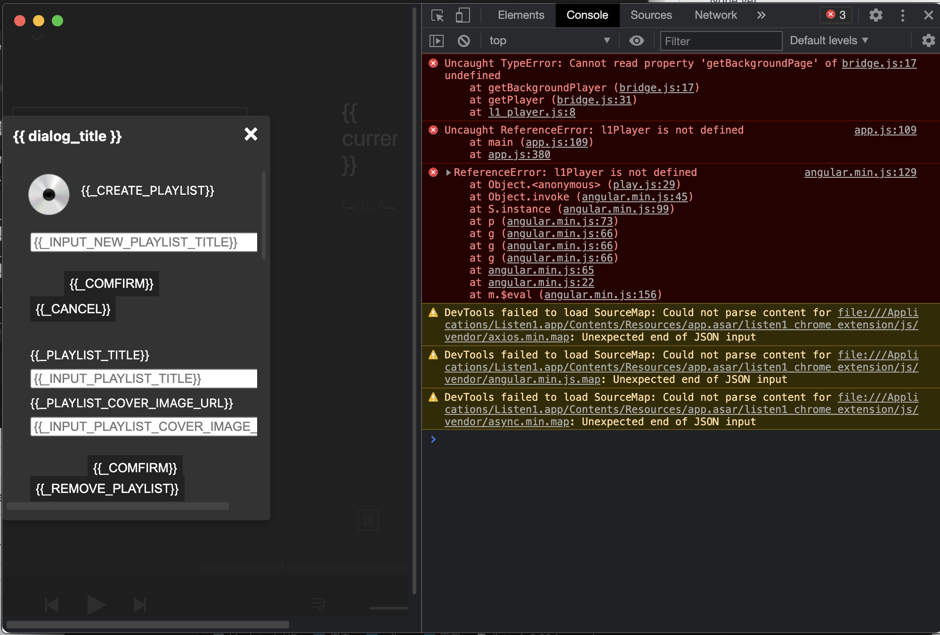Switch to the Sources tab
Image resolution: width=940 pixels, height=635 pixels.
(651, 15)
